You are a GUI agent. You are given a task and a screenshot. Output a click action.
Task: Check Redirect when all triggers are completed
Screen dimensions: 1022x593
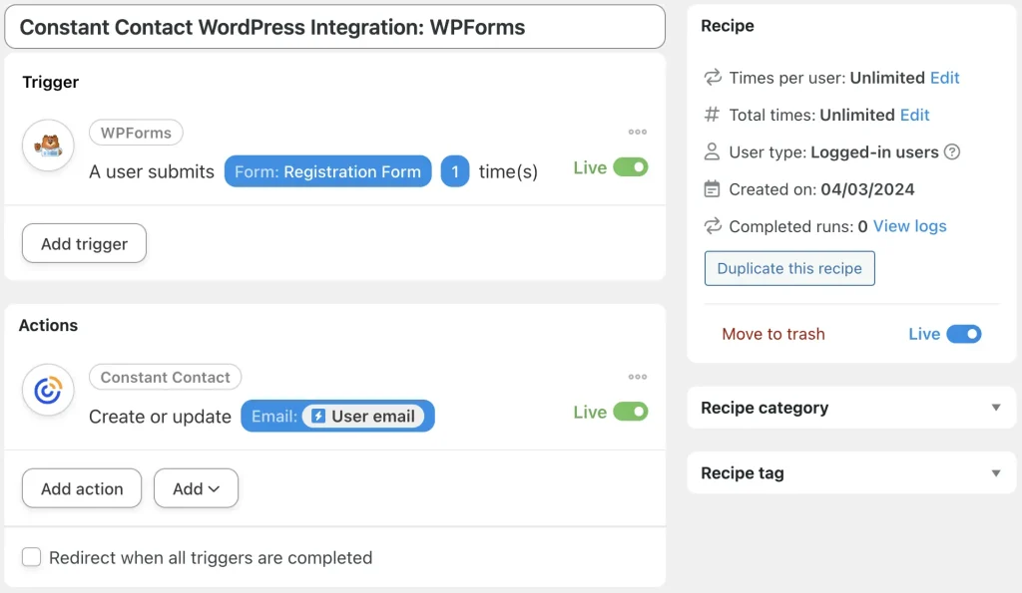31,558
